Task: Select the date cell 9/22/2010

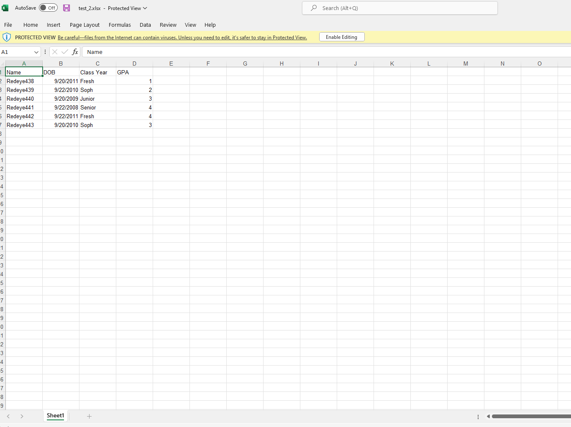Action: click(x=61, y=89)
